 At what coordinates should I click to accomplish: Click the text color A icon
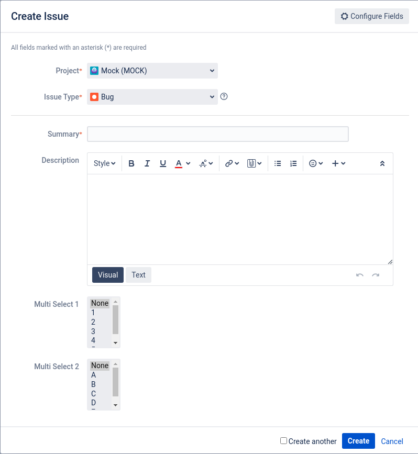[x=179, y=163]
